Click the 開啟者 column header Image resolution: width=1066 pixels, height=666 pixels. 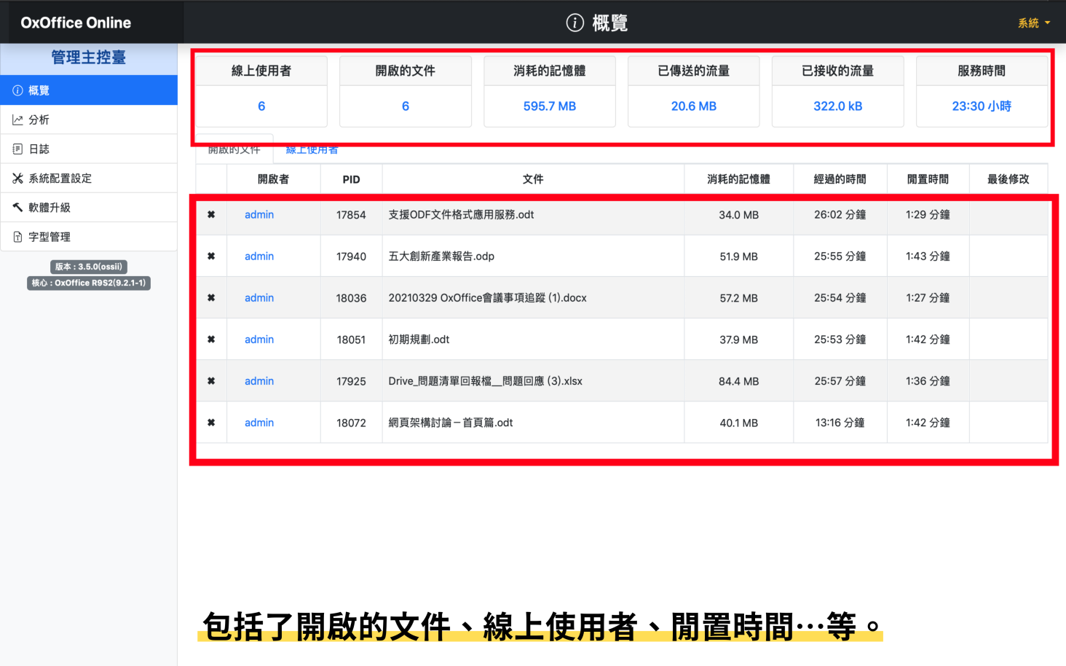[273, 179]
